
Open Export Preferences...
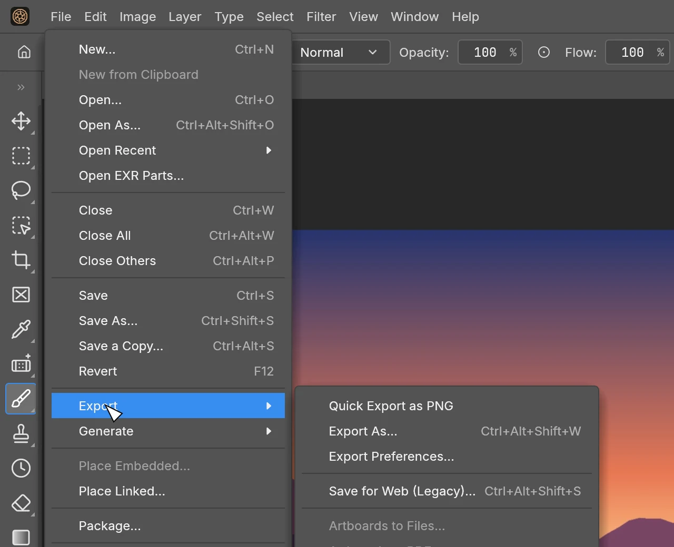tap(447, 457)
